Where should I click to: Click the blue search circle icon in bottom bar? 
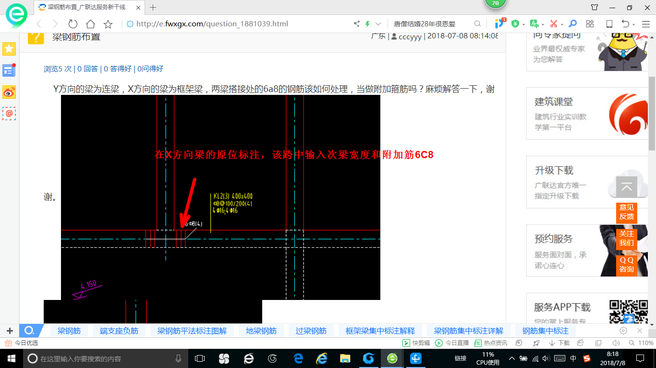click(x=29, y=331)
